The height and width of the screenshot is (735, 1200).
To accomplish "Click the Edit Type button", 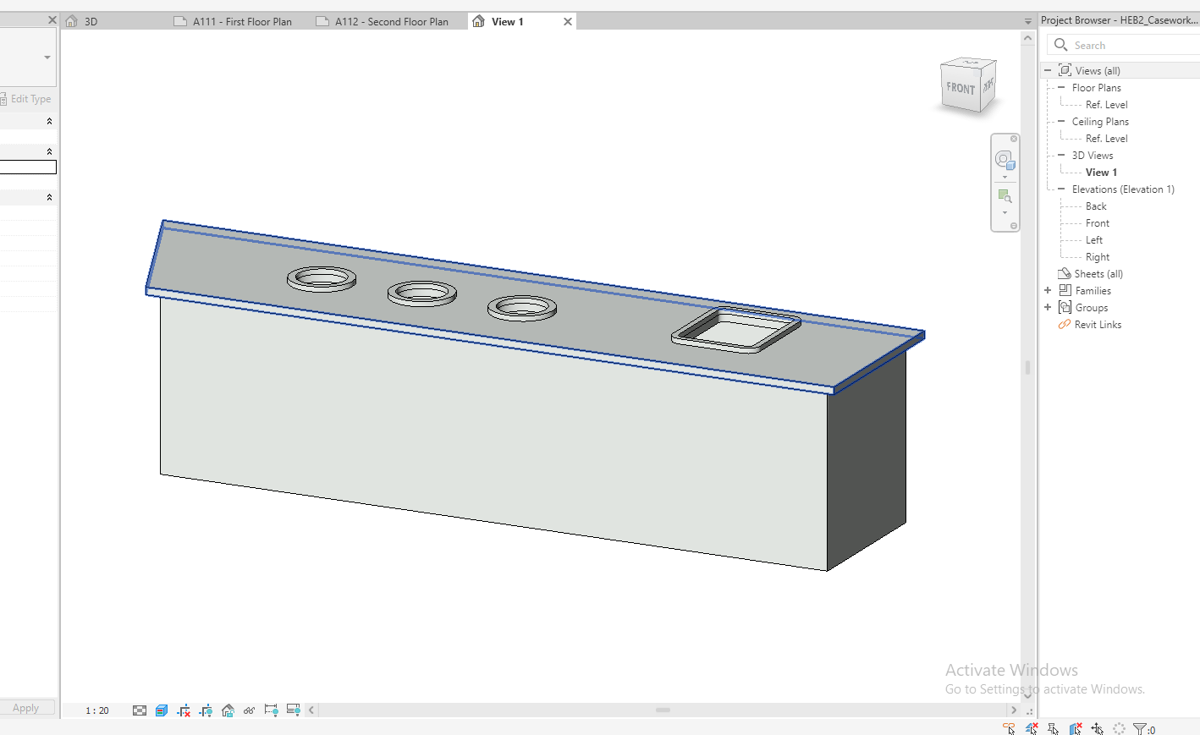I will click(28, 99).
